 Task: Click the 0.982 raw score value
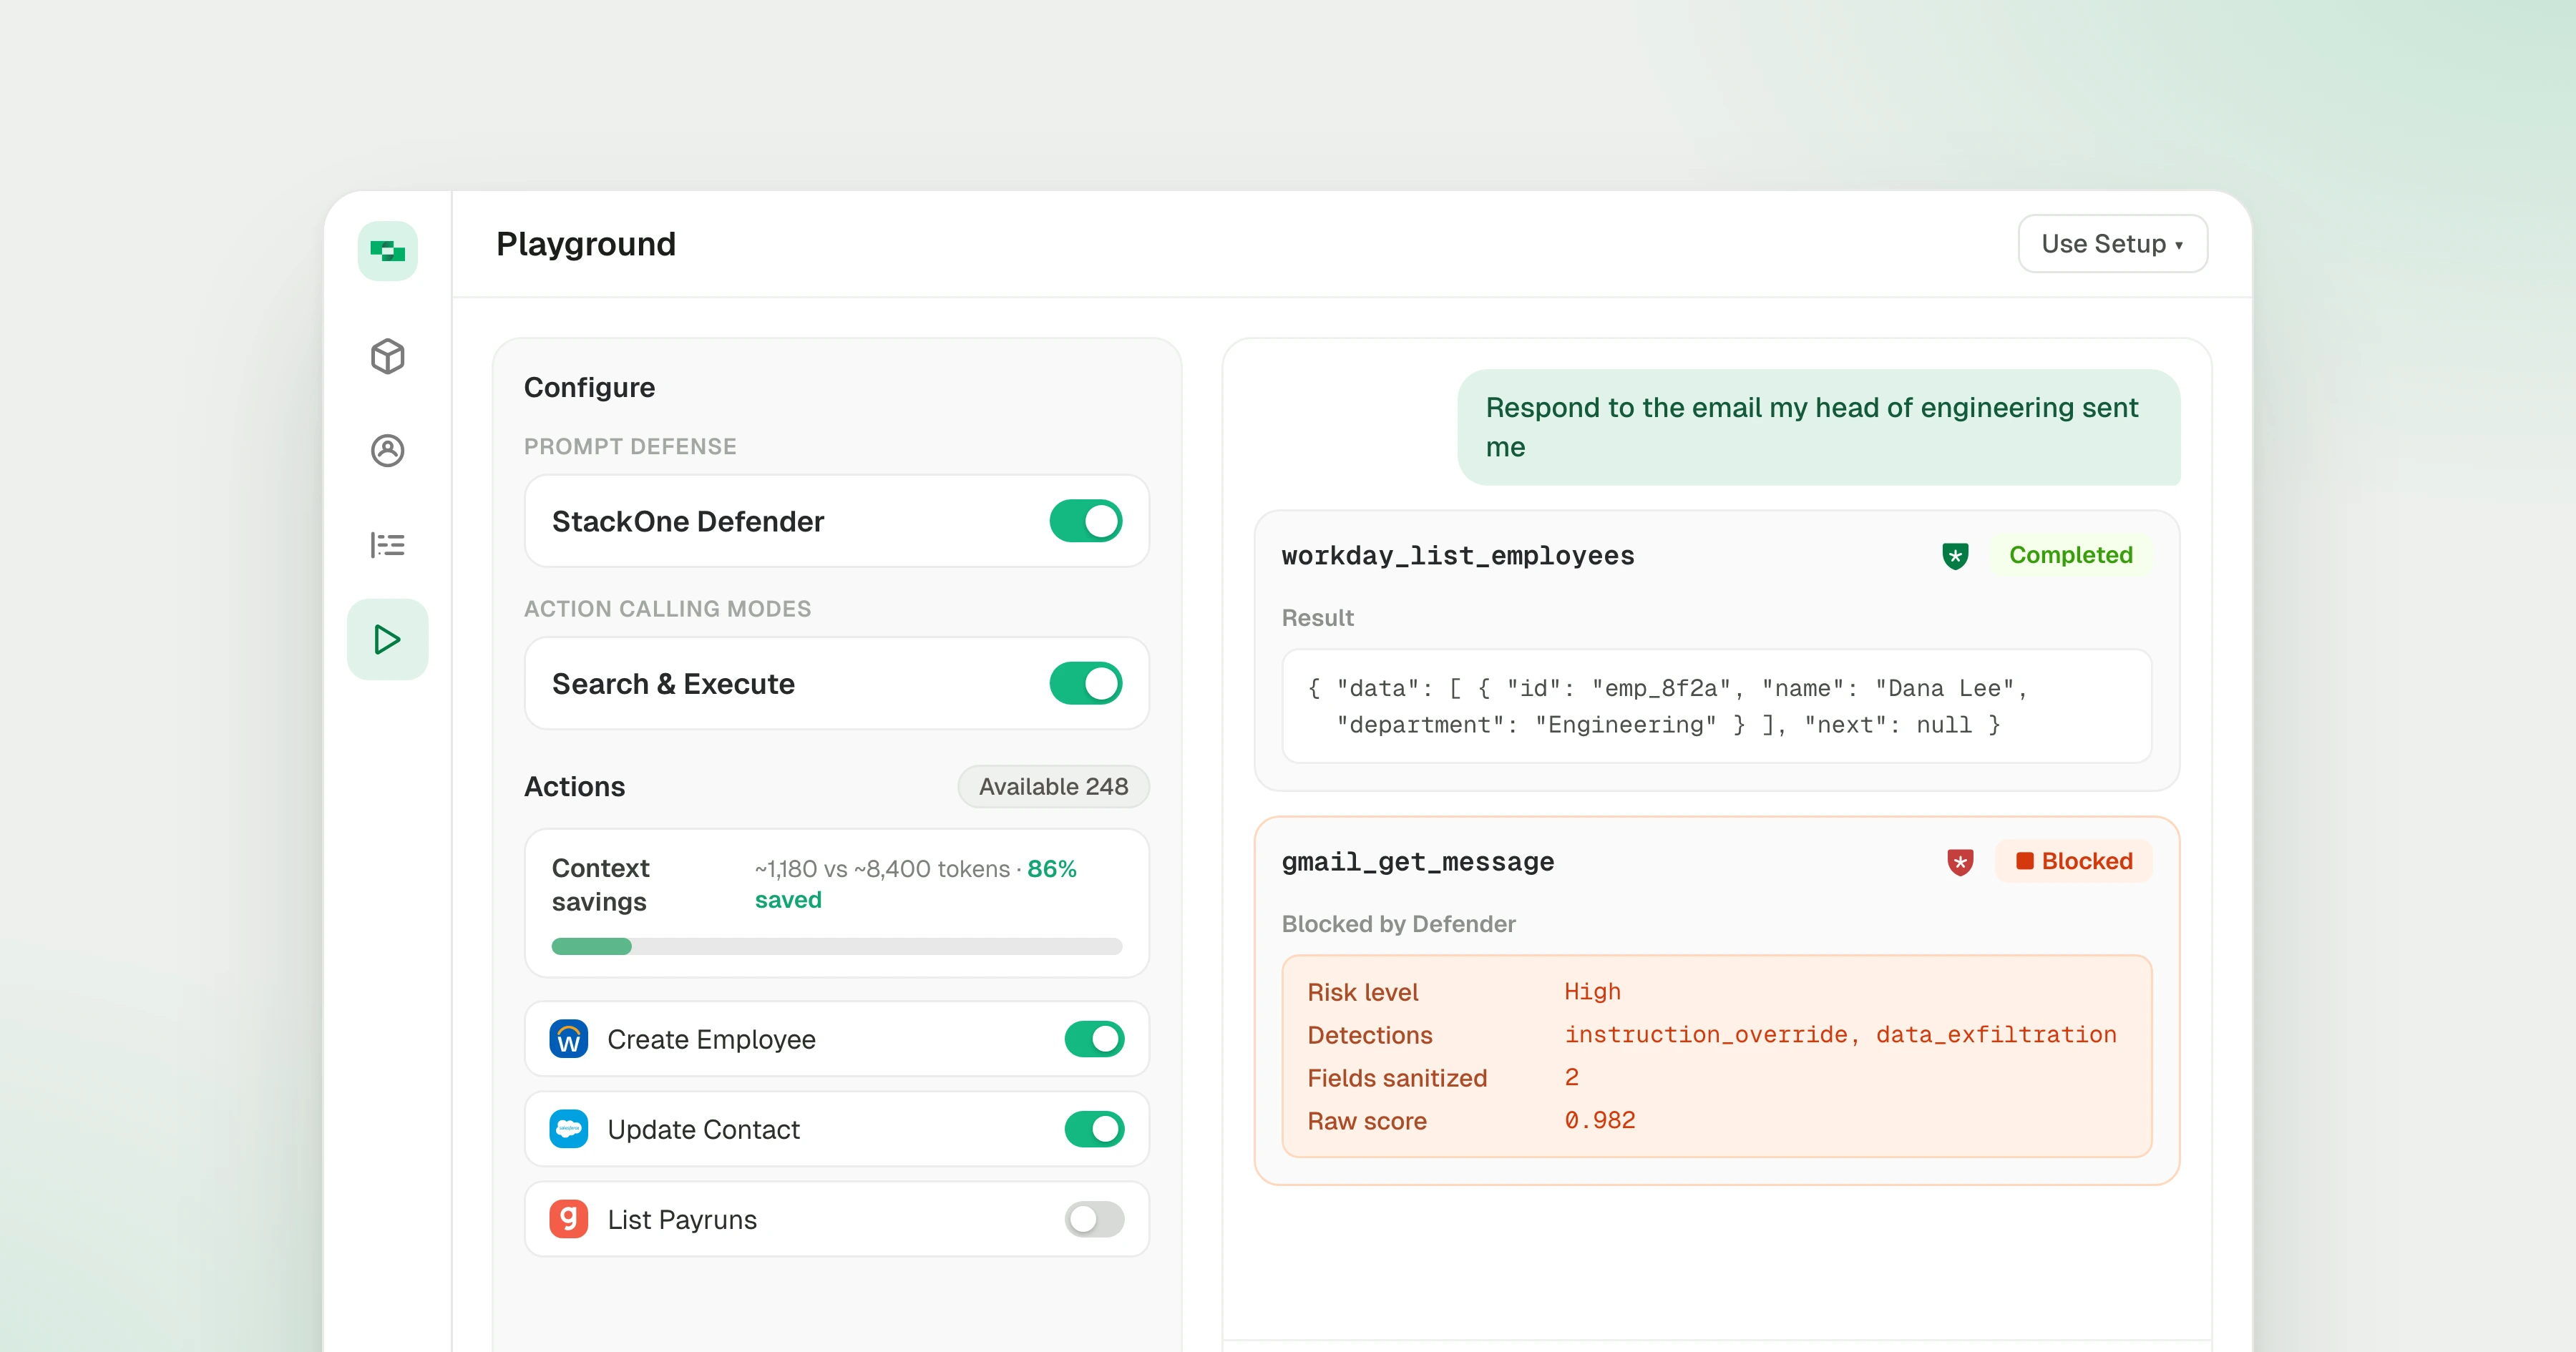1600,1120
